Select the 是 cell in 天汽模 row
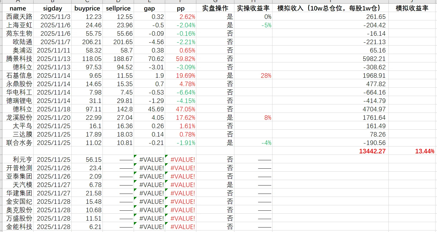 (215, 185)
